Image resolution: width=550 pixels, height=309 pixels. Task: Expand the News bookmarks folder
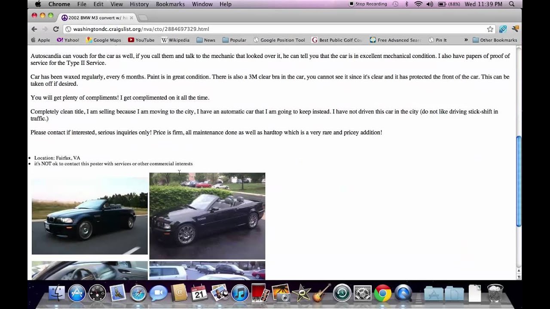pos(206,40)
